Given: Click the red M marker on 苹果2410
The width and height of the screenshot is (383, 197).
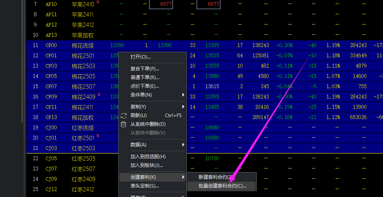Looking at the screenshot, I should (98, 2).
